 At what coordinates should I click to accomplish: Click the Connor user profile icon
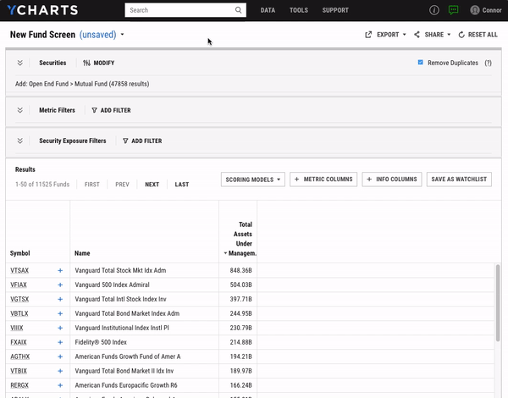pyautogui.click(x=474, y=10)
